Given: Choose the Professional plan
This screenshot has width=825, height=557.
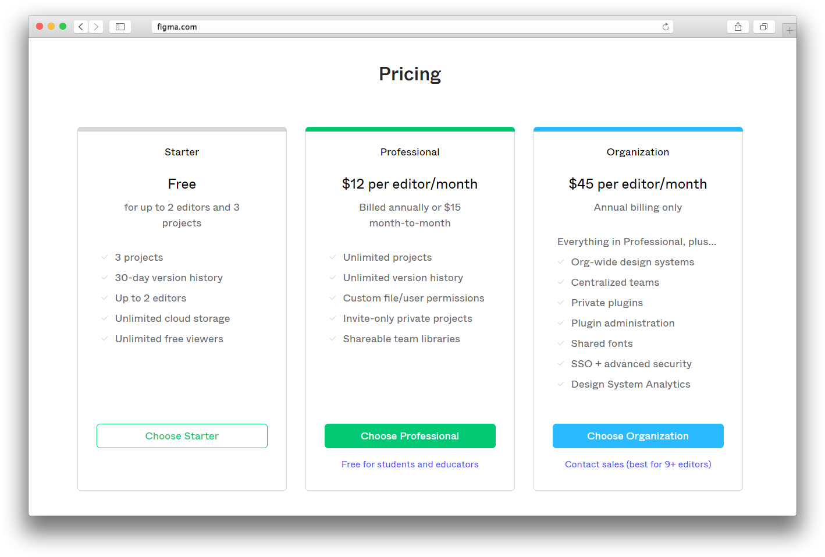Looking at the screenshot, I should (410, 436).
